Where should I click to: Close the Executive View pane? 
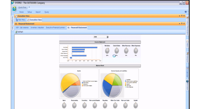pyautogui.click(x=184, y=16)
